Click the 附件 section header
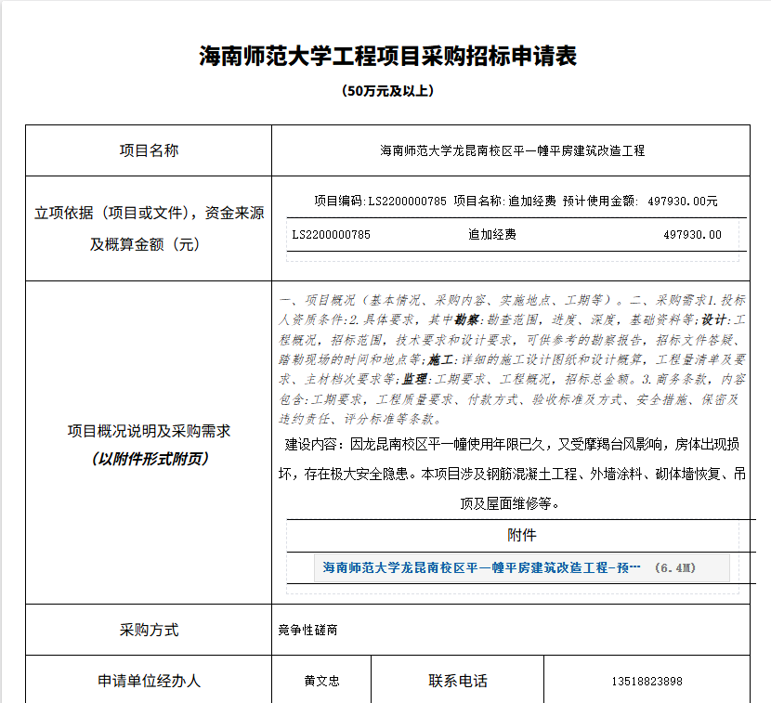The image size is (771, 703). coord(522,535)
